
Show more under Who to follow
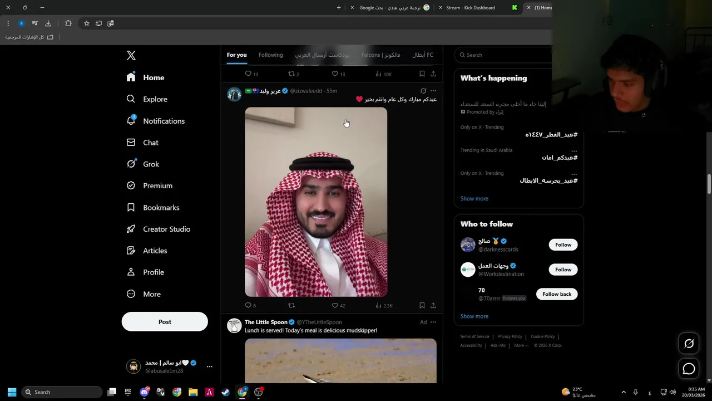[x=474, y=316]
